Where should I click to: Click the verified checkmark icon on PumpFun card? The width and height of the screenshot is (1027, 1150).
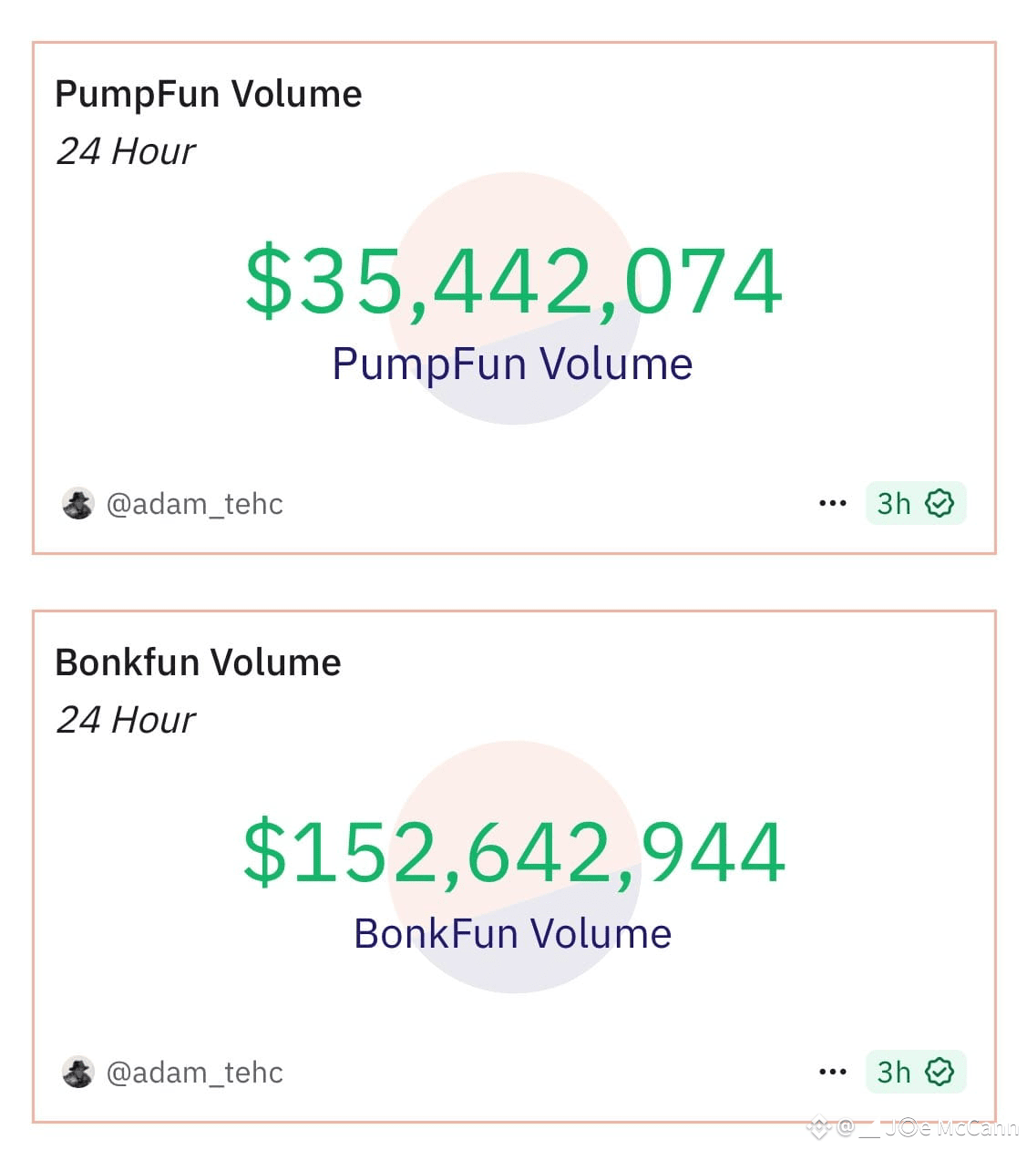pos(939,503)
